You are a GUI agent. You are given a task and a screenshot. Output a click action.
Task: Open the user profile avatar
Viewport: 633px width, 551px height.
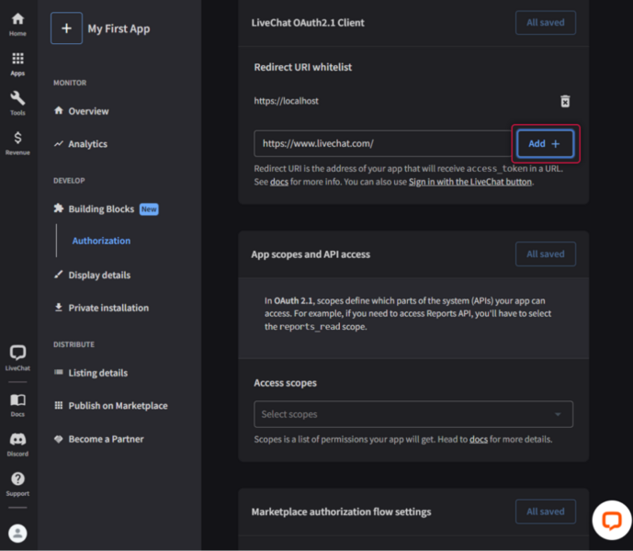pyautogui.click(x=17, y=533)
